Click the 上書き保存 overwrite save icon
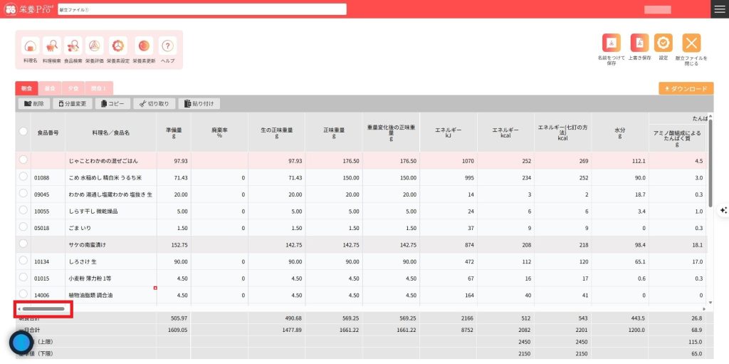 [x=639, y=43]
